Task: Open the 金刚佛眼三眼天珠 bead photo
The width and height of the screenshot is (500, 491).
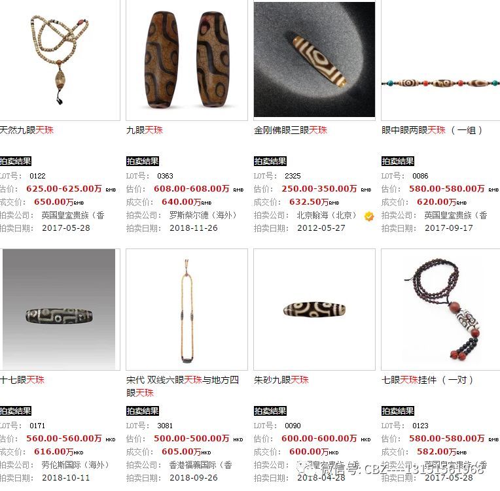Action: 314,60
